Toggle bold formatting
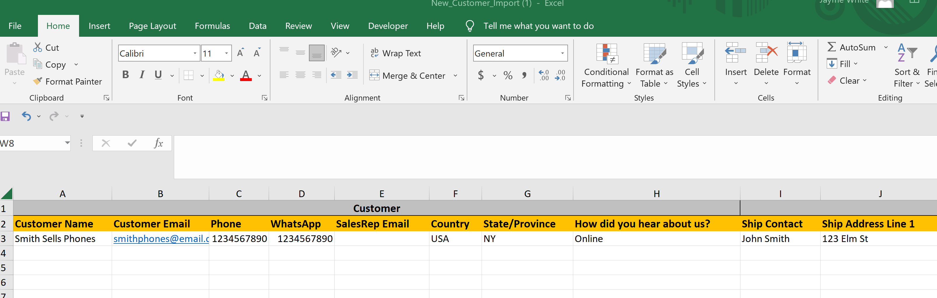The height and width of the screenshot is (298, 937). [125, 75]
